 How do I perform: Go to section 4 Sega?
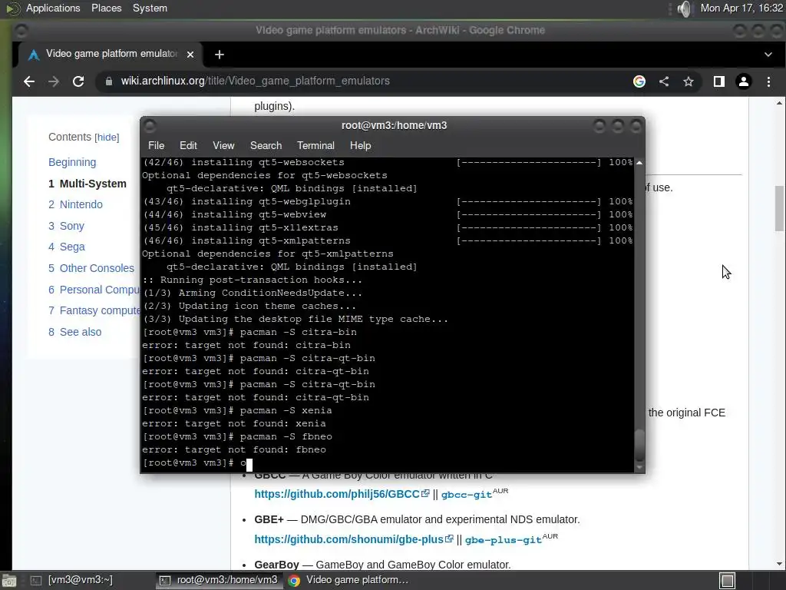(x=67, y=247)
